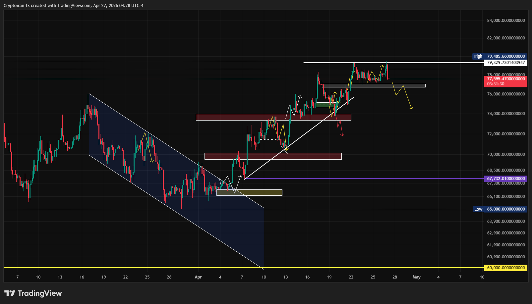The width and height of the screenshot is (532, 304).
Task: Click the red current price label 77,595.47
Action: click(x=505, y=79)
